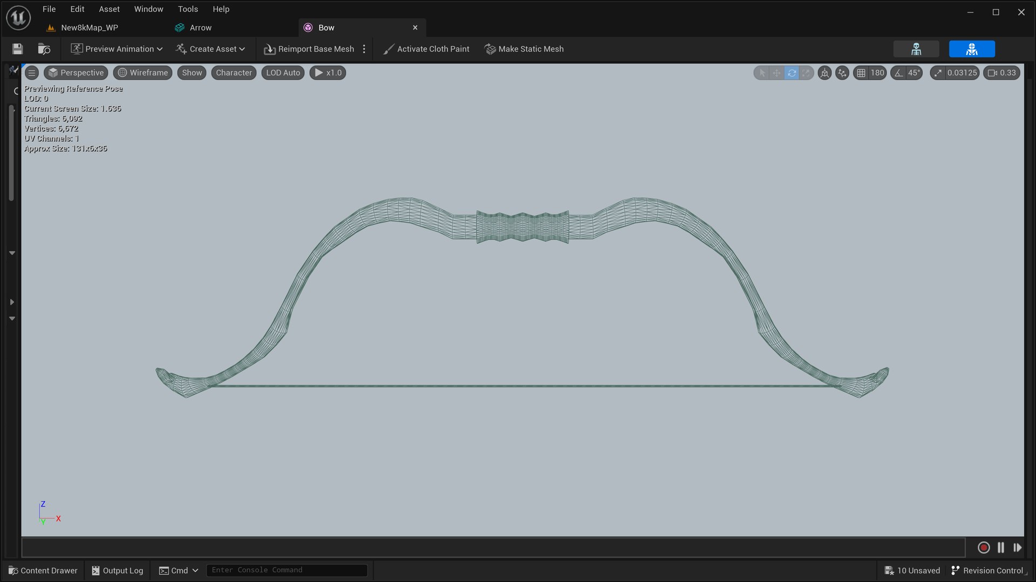Select the blue Skeletal Mesh mode icon
Image resolution: width=1036 pixels, height=582 pixels.
[x=972, y=49]
